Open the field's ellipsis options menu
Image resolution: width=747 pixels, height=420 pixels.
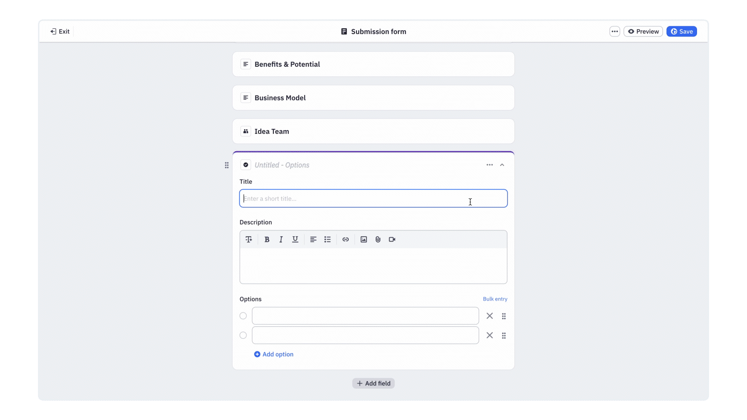(489, 165)
